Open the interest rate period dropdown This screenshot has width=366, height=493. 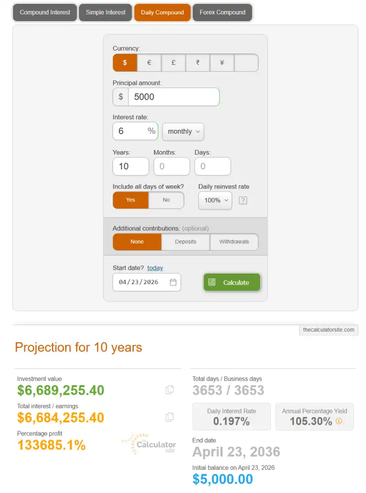click(x=183, y=131)
